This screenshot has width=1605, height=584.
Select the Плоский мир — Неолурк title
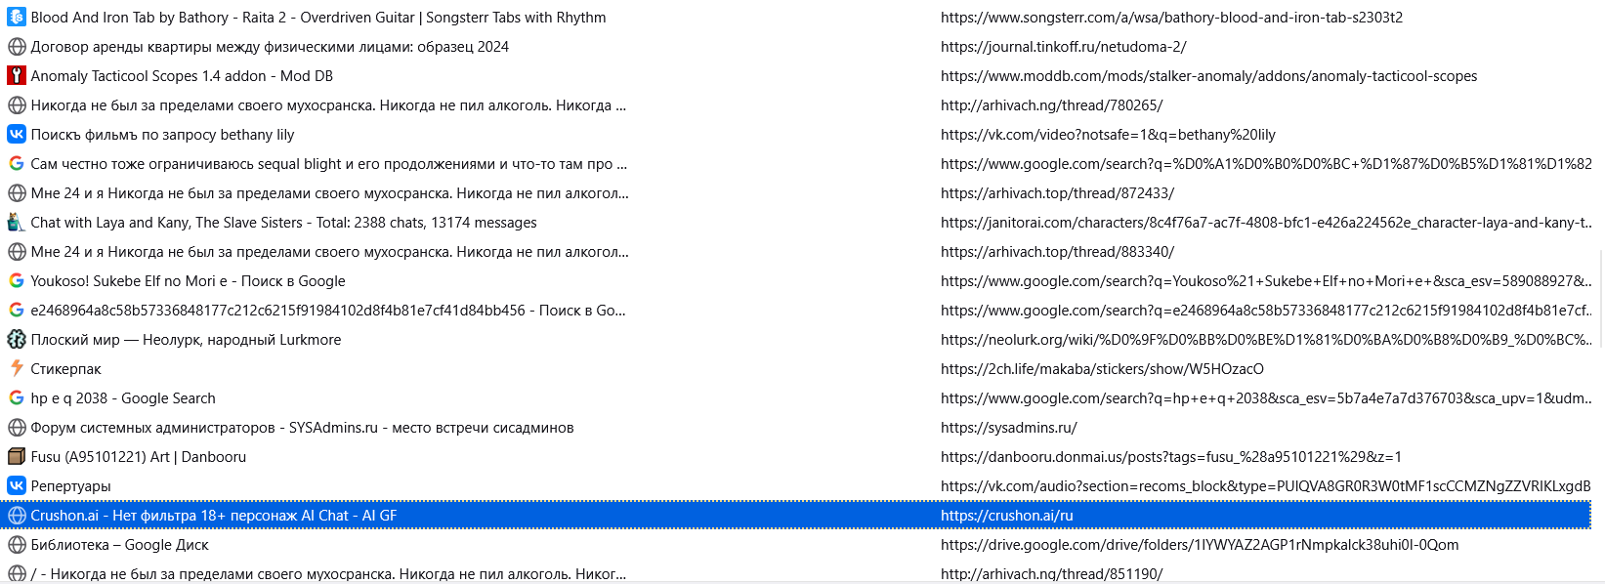point(186,340)
